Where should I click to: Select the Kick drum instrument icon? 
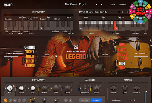[x=10, y=88]
